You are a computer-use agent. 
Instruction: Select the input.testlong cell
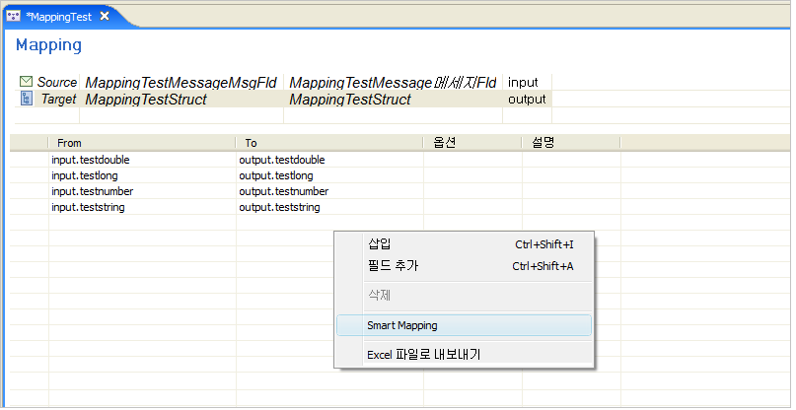pos(142,175)
